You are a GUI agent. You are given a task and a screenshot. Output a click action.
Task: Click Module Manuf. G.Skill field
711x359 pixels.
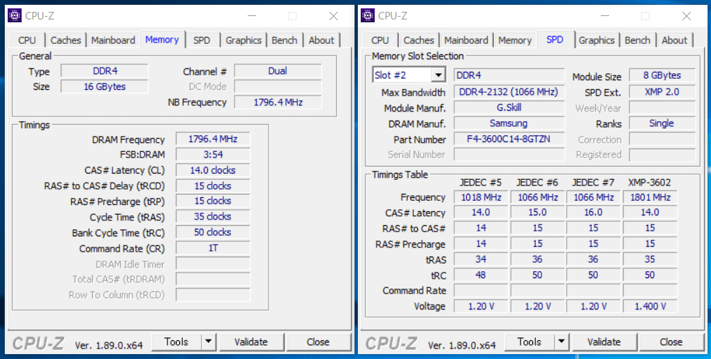[x=509, y=108]
